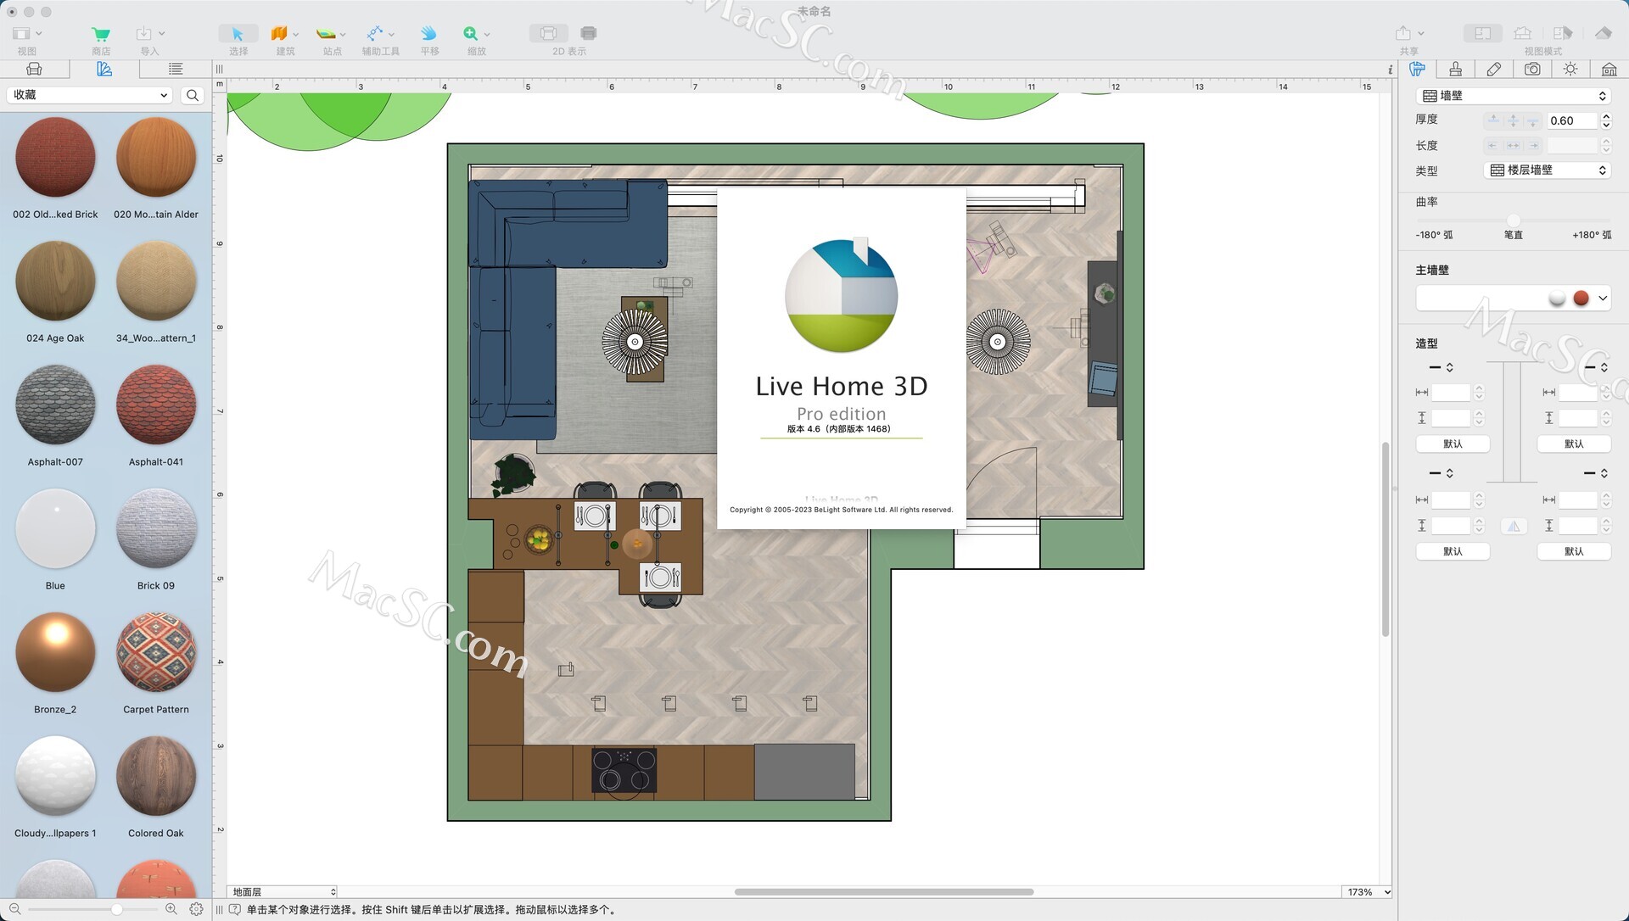Toggle the 2D 表示 outline representation

coord(548,33)
